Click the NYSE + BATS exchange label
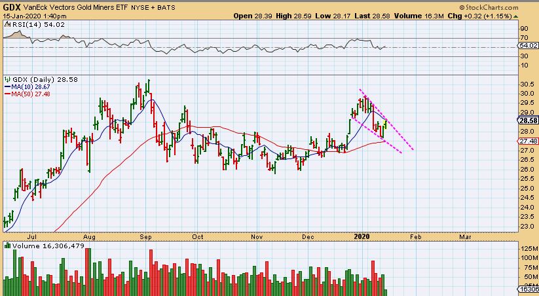The image size is (539, 296). [153, 7]
